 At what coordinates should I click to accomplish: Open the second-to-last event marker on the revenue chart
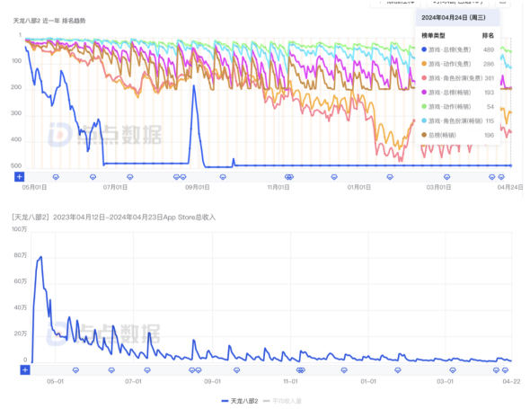pyautogui.click(x=496, y=370)
